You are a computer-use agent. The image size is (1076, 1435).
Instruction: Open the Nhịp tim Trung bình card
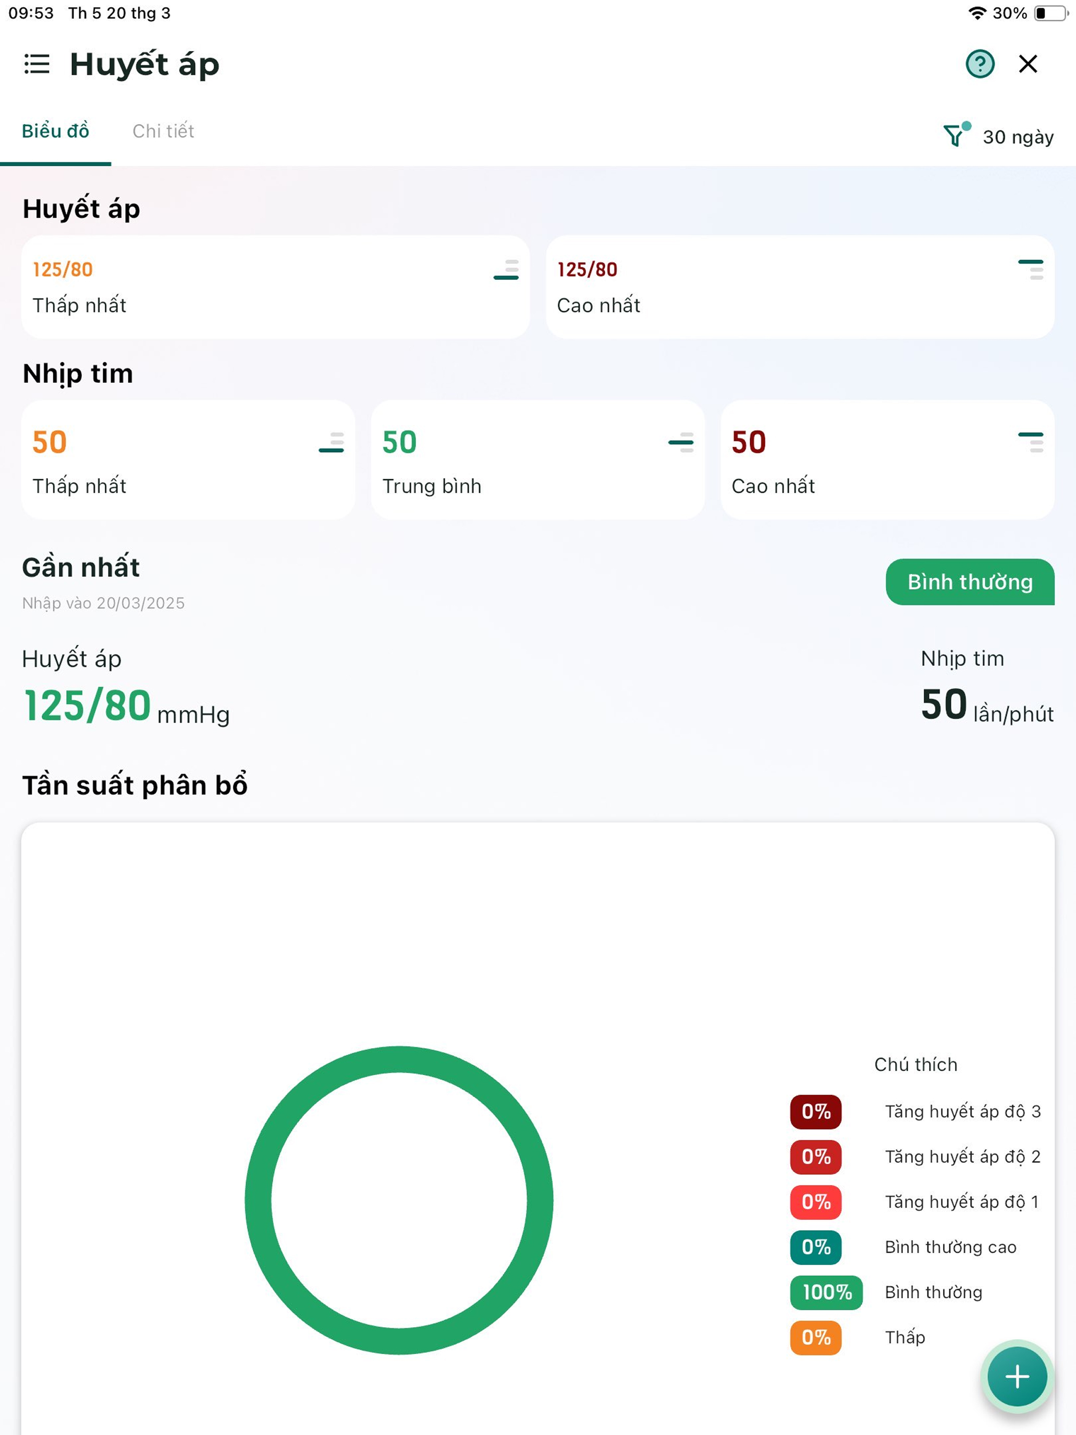[537, 459]
